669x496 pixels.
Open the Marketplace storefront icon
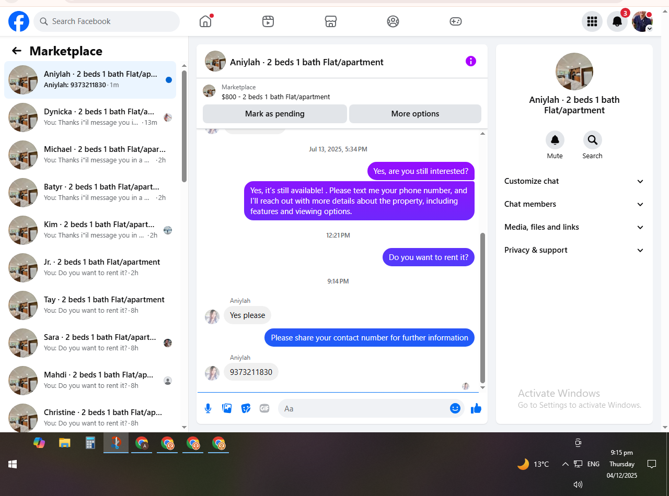pos(331,21)
